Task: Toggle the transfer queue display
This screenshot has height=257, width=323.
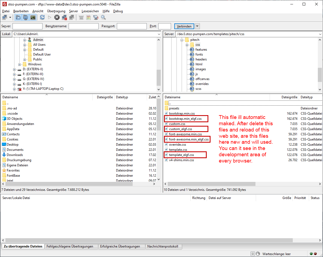Action: pos(33,17)
